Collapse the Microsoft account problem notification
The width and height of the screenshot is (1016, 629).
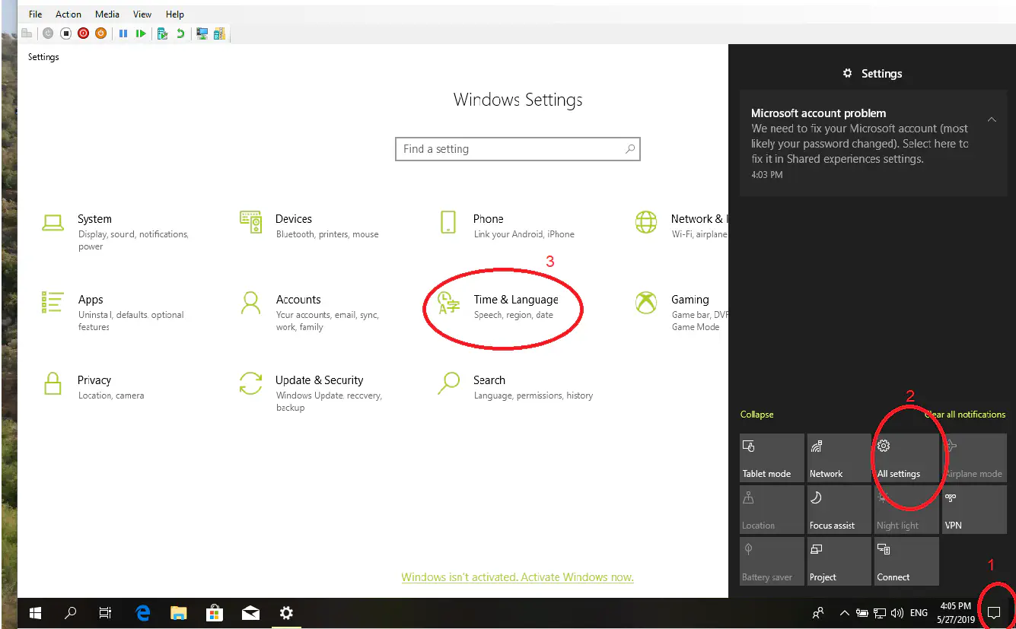(992, 119)
